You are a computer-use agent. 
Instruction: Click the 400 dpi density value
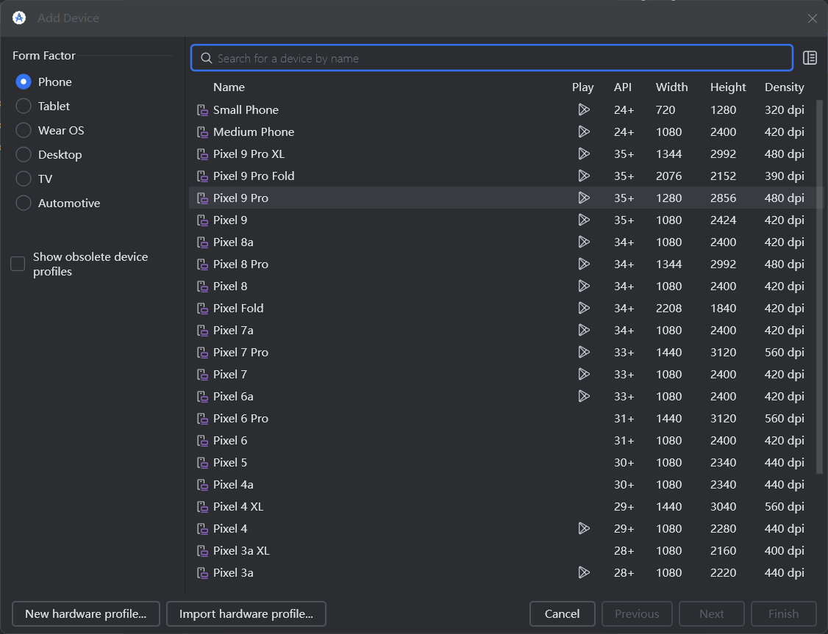point(784,551)
